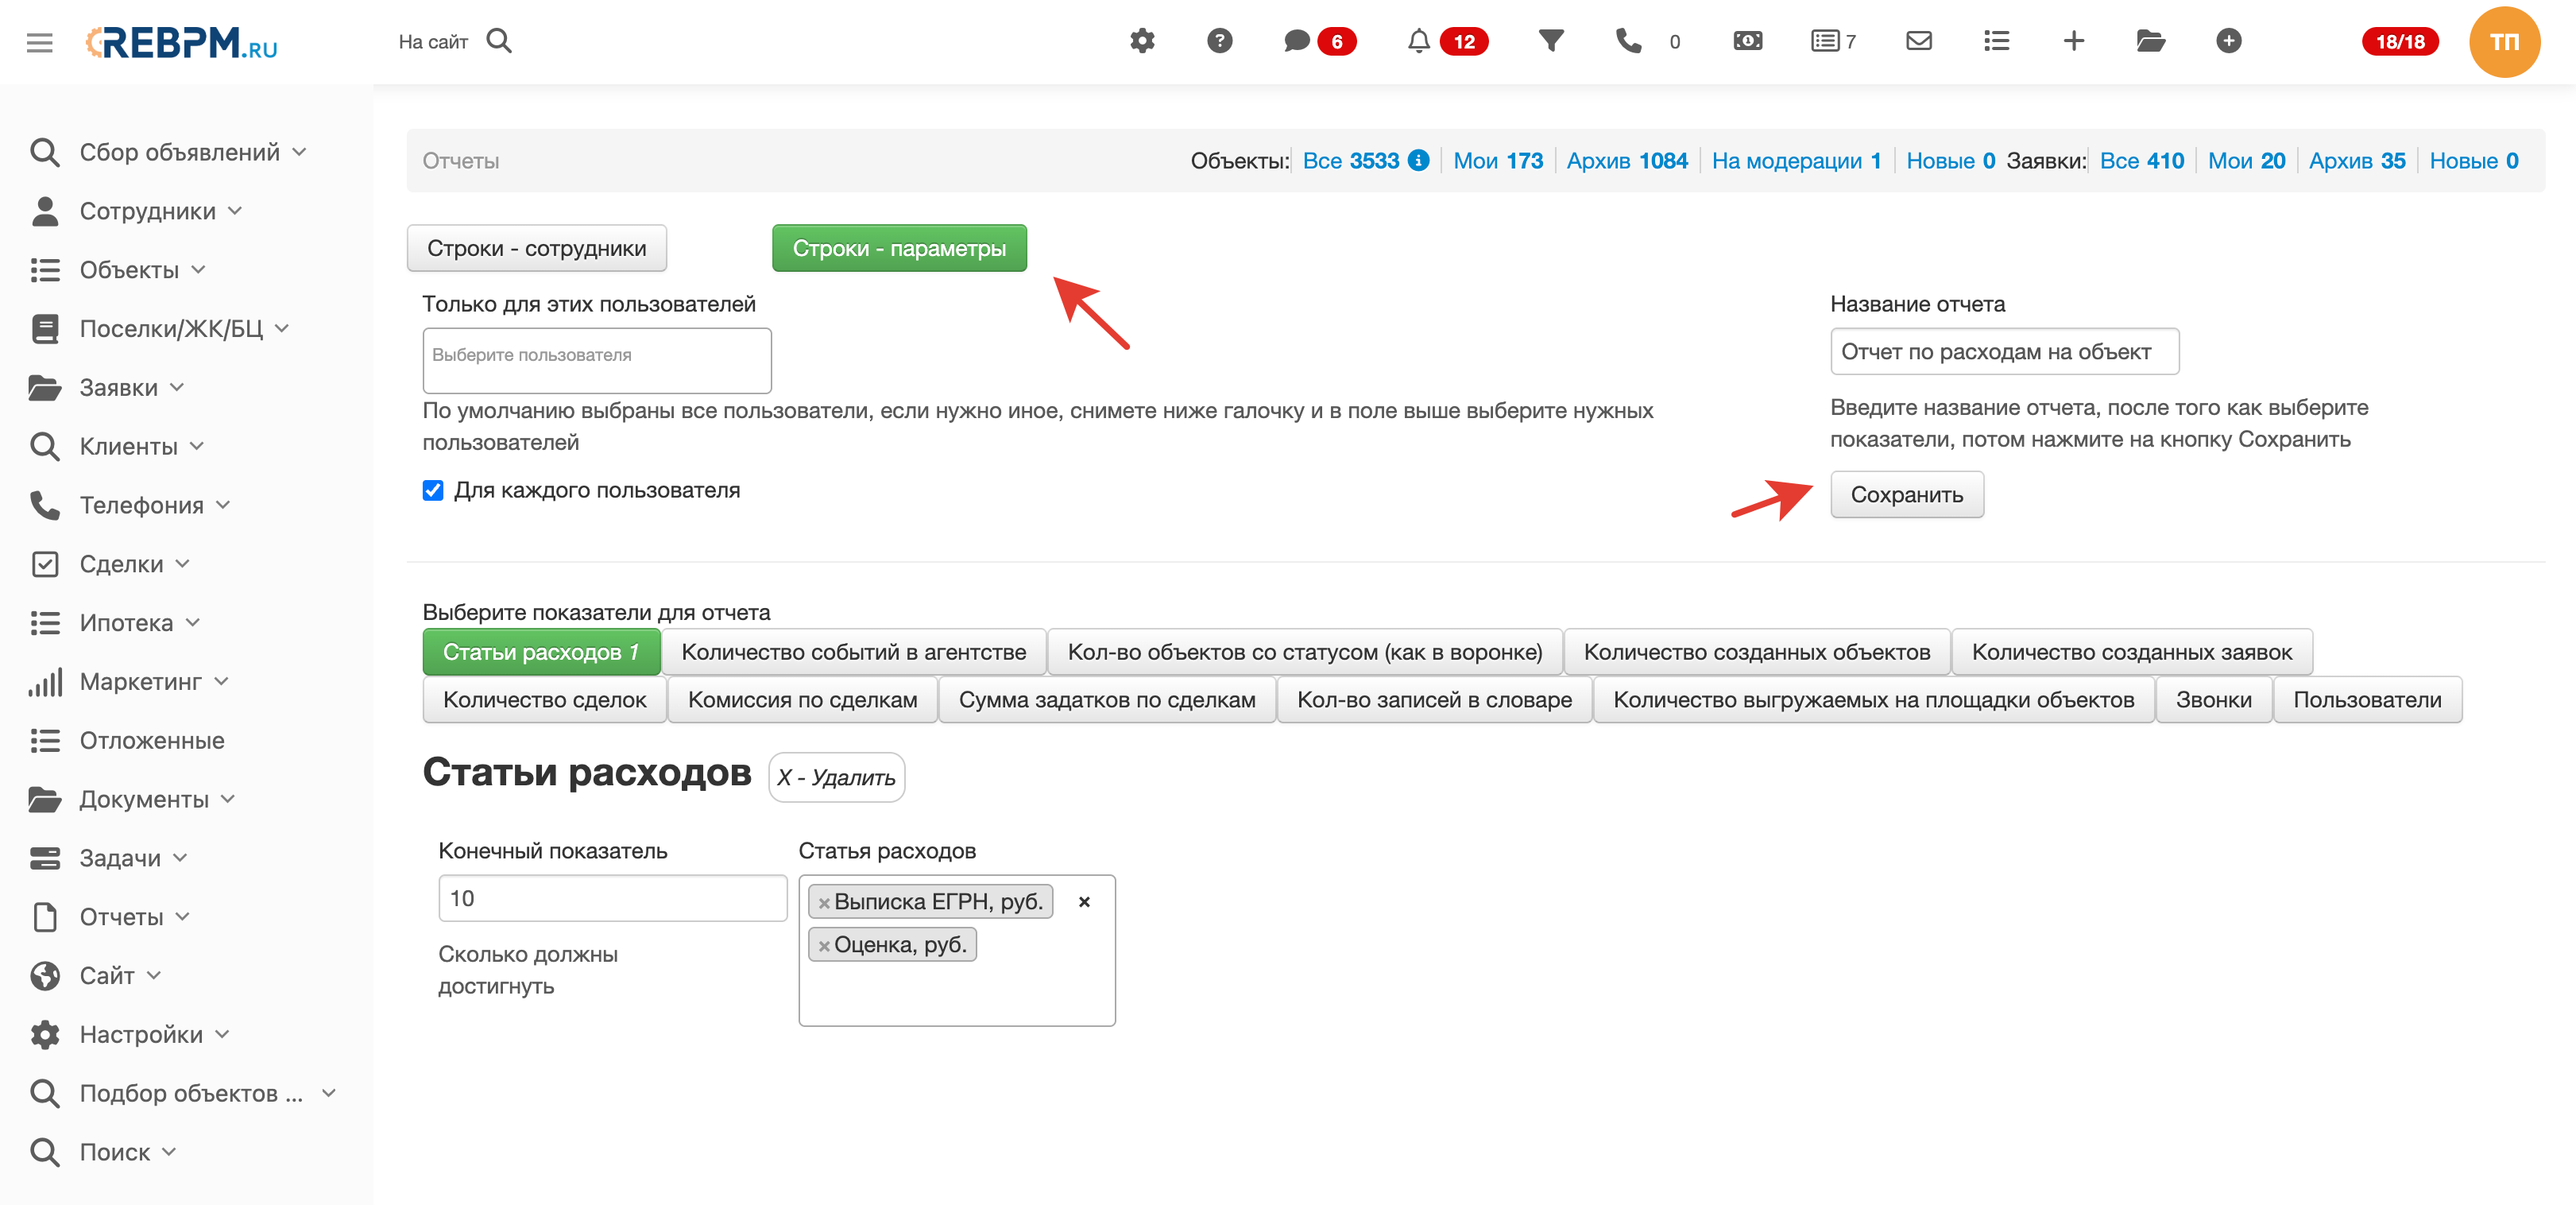Click the search magnifier near На сайт
Viewport: 2576px width, 1205px height.
pyautogui.click(x=499, y=41)
